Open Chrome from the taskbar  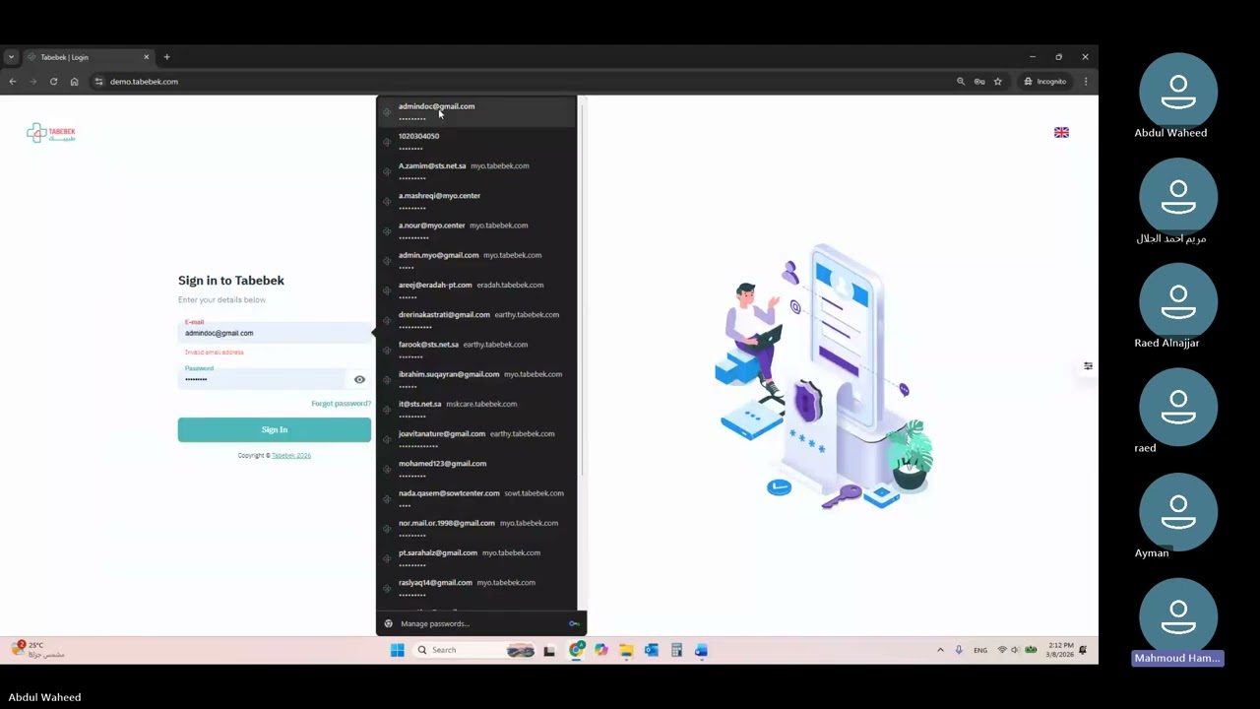[576, 650]
